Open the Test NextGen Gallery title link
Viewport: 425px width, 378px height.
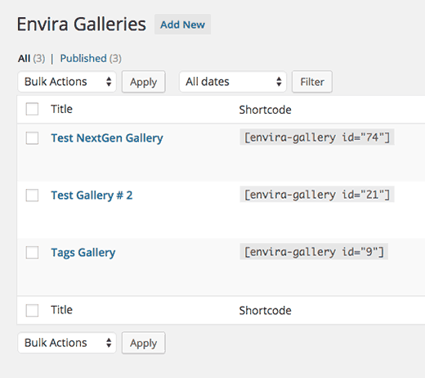coord(107,138)
